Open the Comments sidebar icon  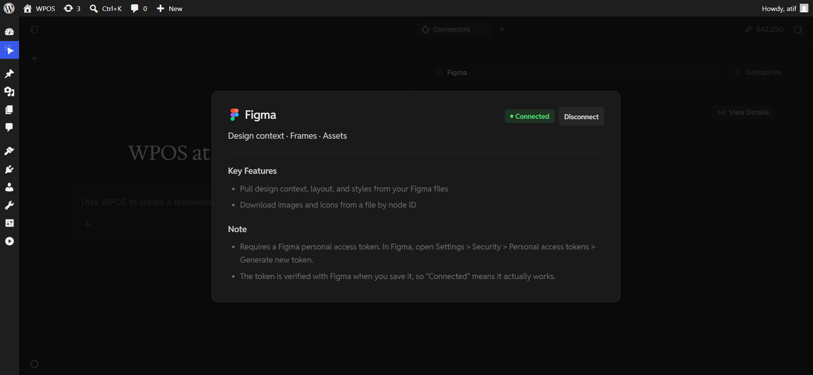pyautogui.click(x=9, y=128)
